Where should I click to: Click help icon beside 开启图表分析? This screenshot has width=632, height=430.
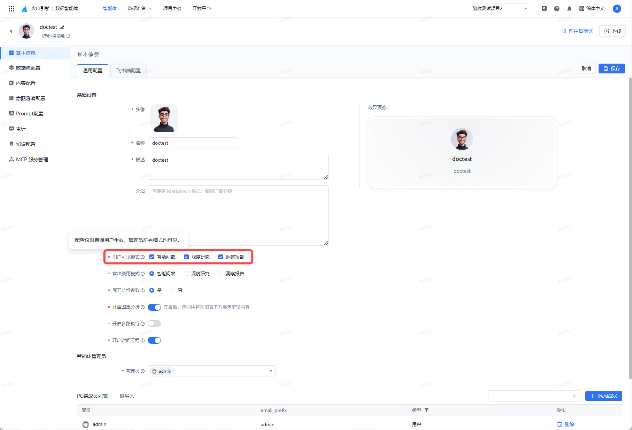coord(142,307)
